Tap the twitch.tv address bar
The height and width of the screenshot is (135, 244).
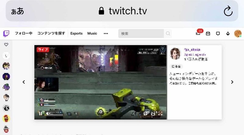pos(123,11)
